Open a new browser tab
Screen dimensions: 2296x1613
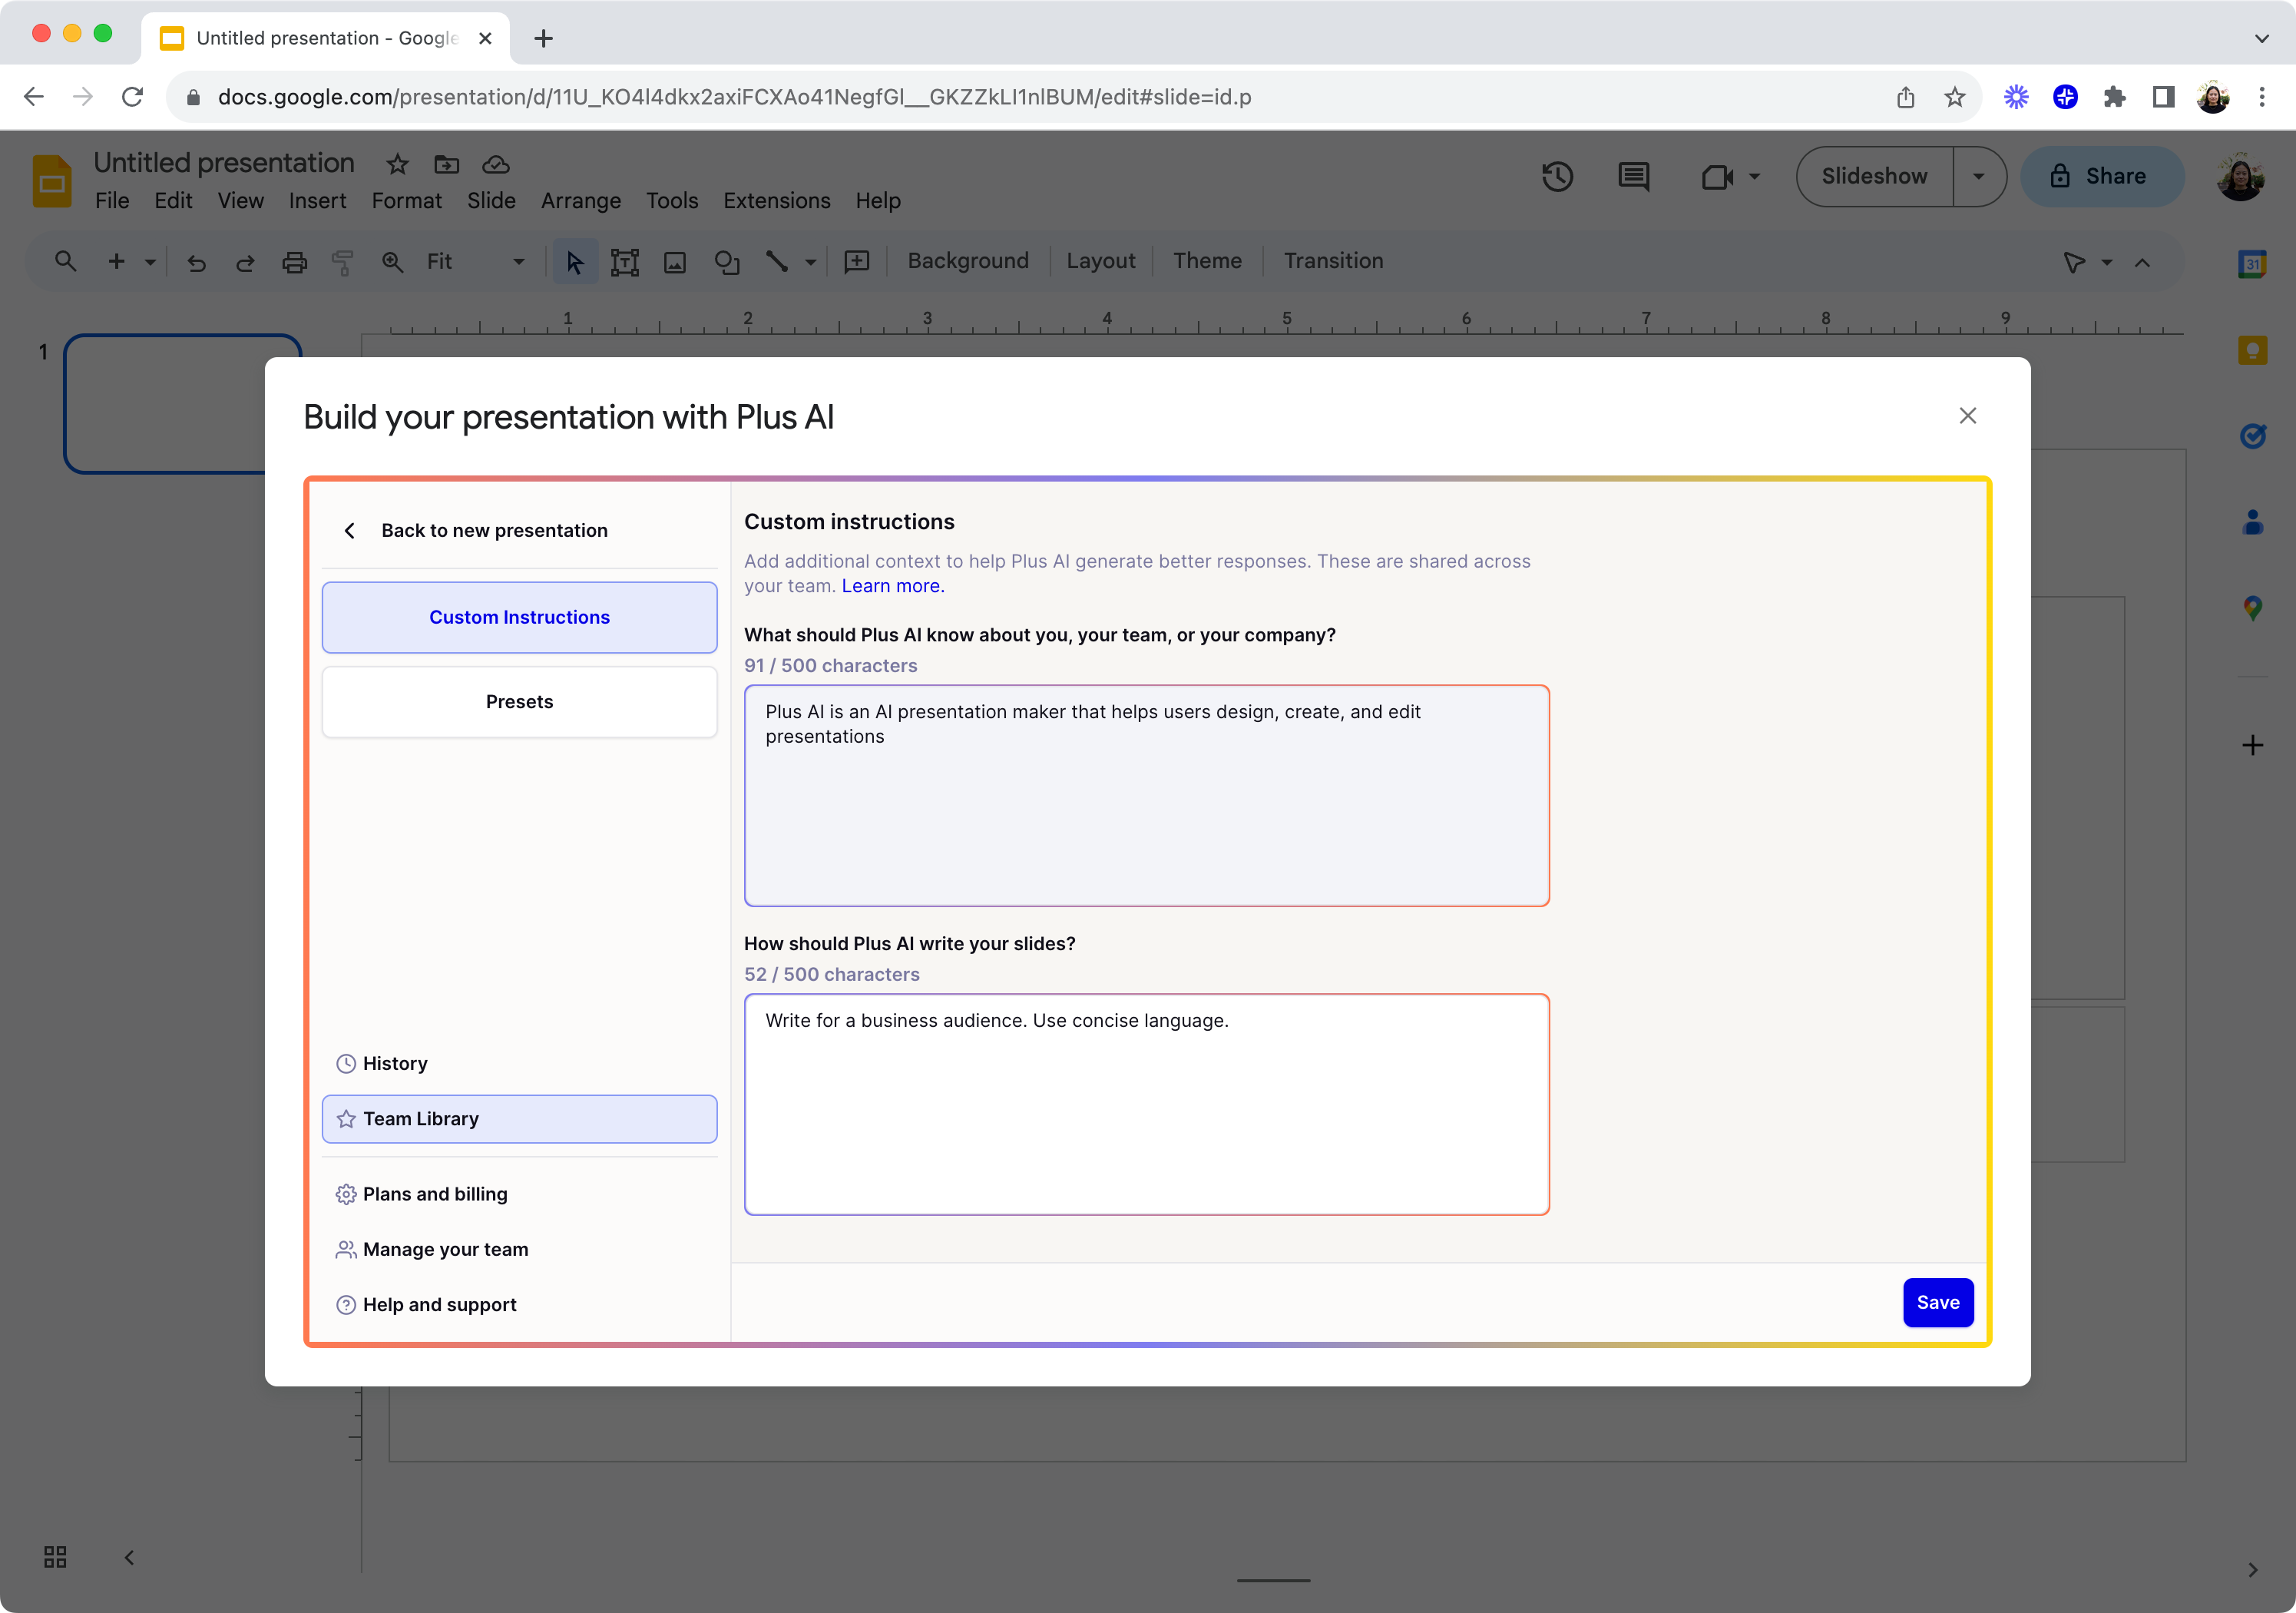[543, 38]
